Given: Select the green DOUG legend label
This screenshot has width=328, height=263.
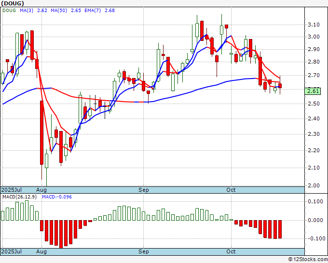Looking at the screenshot, I should point(9,11).
